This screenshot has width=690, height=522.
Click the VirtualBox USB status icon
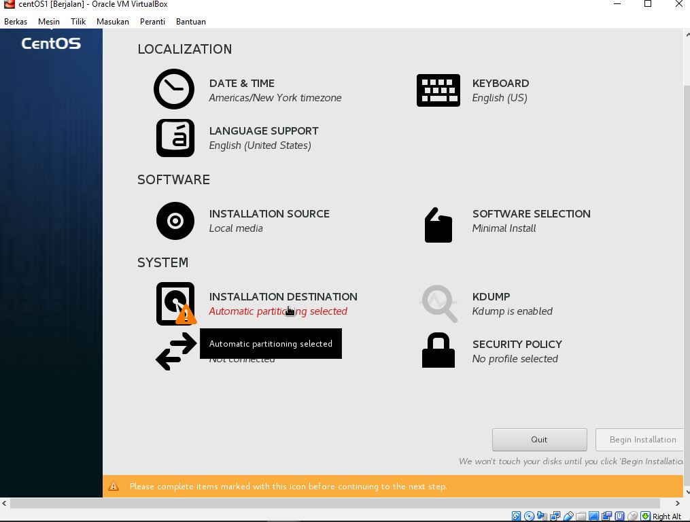(x=568, y=517)
